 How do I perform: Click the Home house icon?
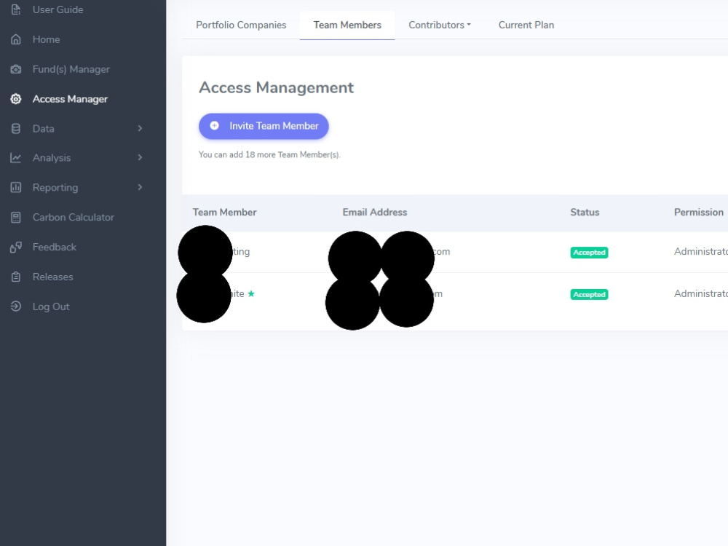point(16,39)
